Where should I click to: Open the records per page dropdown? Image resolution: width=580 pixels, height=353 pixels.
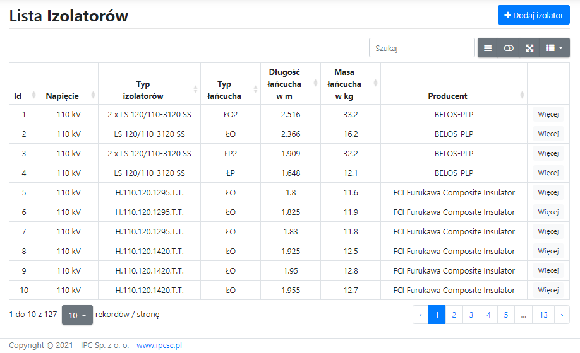(77, 315)
